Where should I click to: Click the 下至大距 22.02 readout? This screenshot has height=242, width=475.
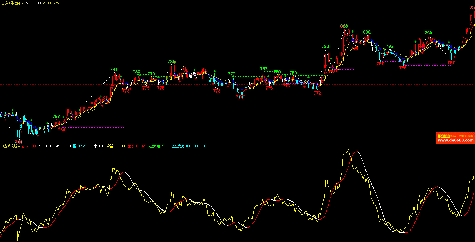[x=158, y=146]
